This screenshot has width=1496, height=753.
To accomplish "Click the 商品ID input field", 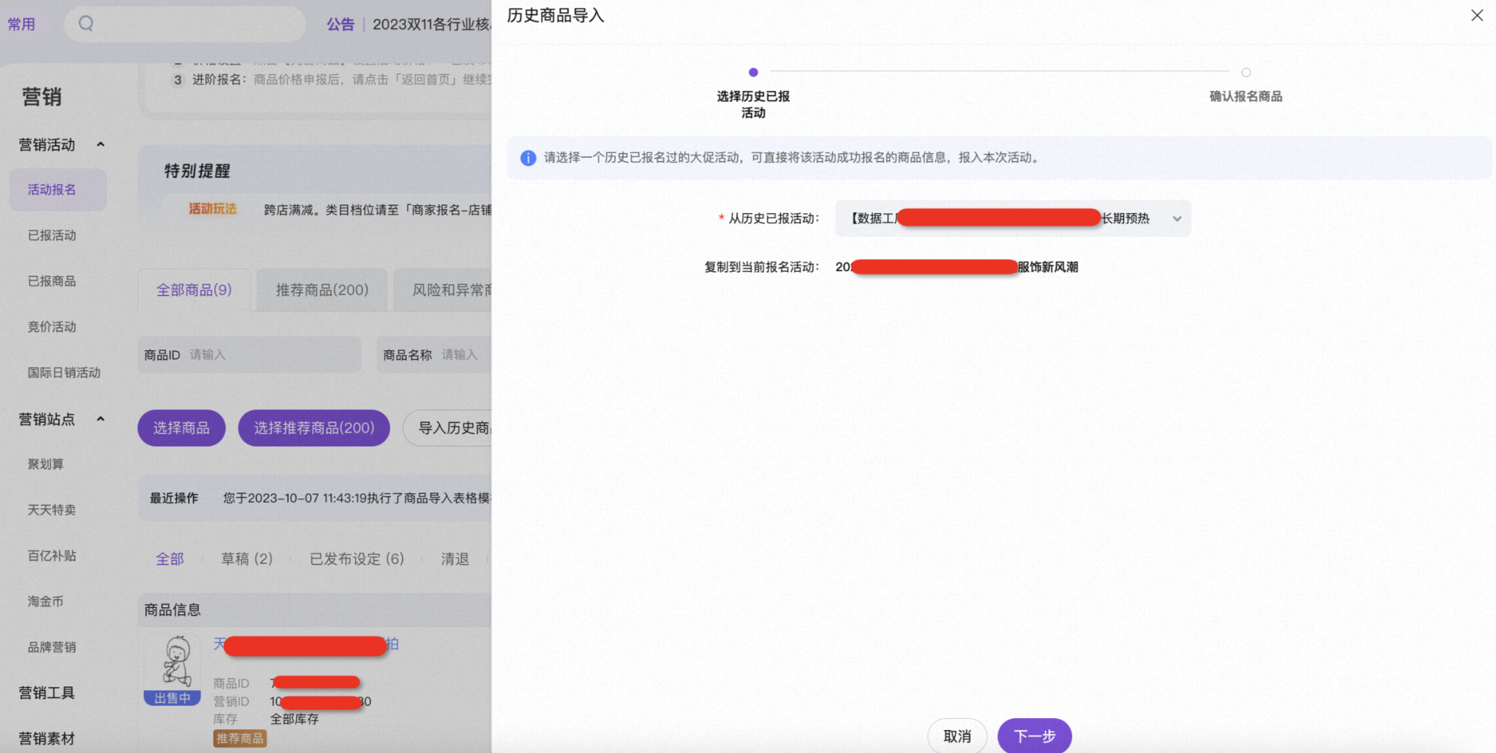I will (249, 355).
